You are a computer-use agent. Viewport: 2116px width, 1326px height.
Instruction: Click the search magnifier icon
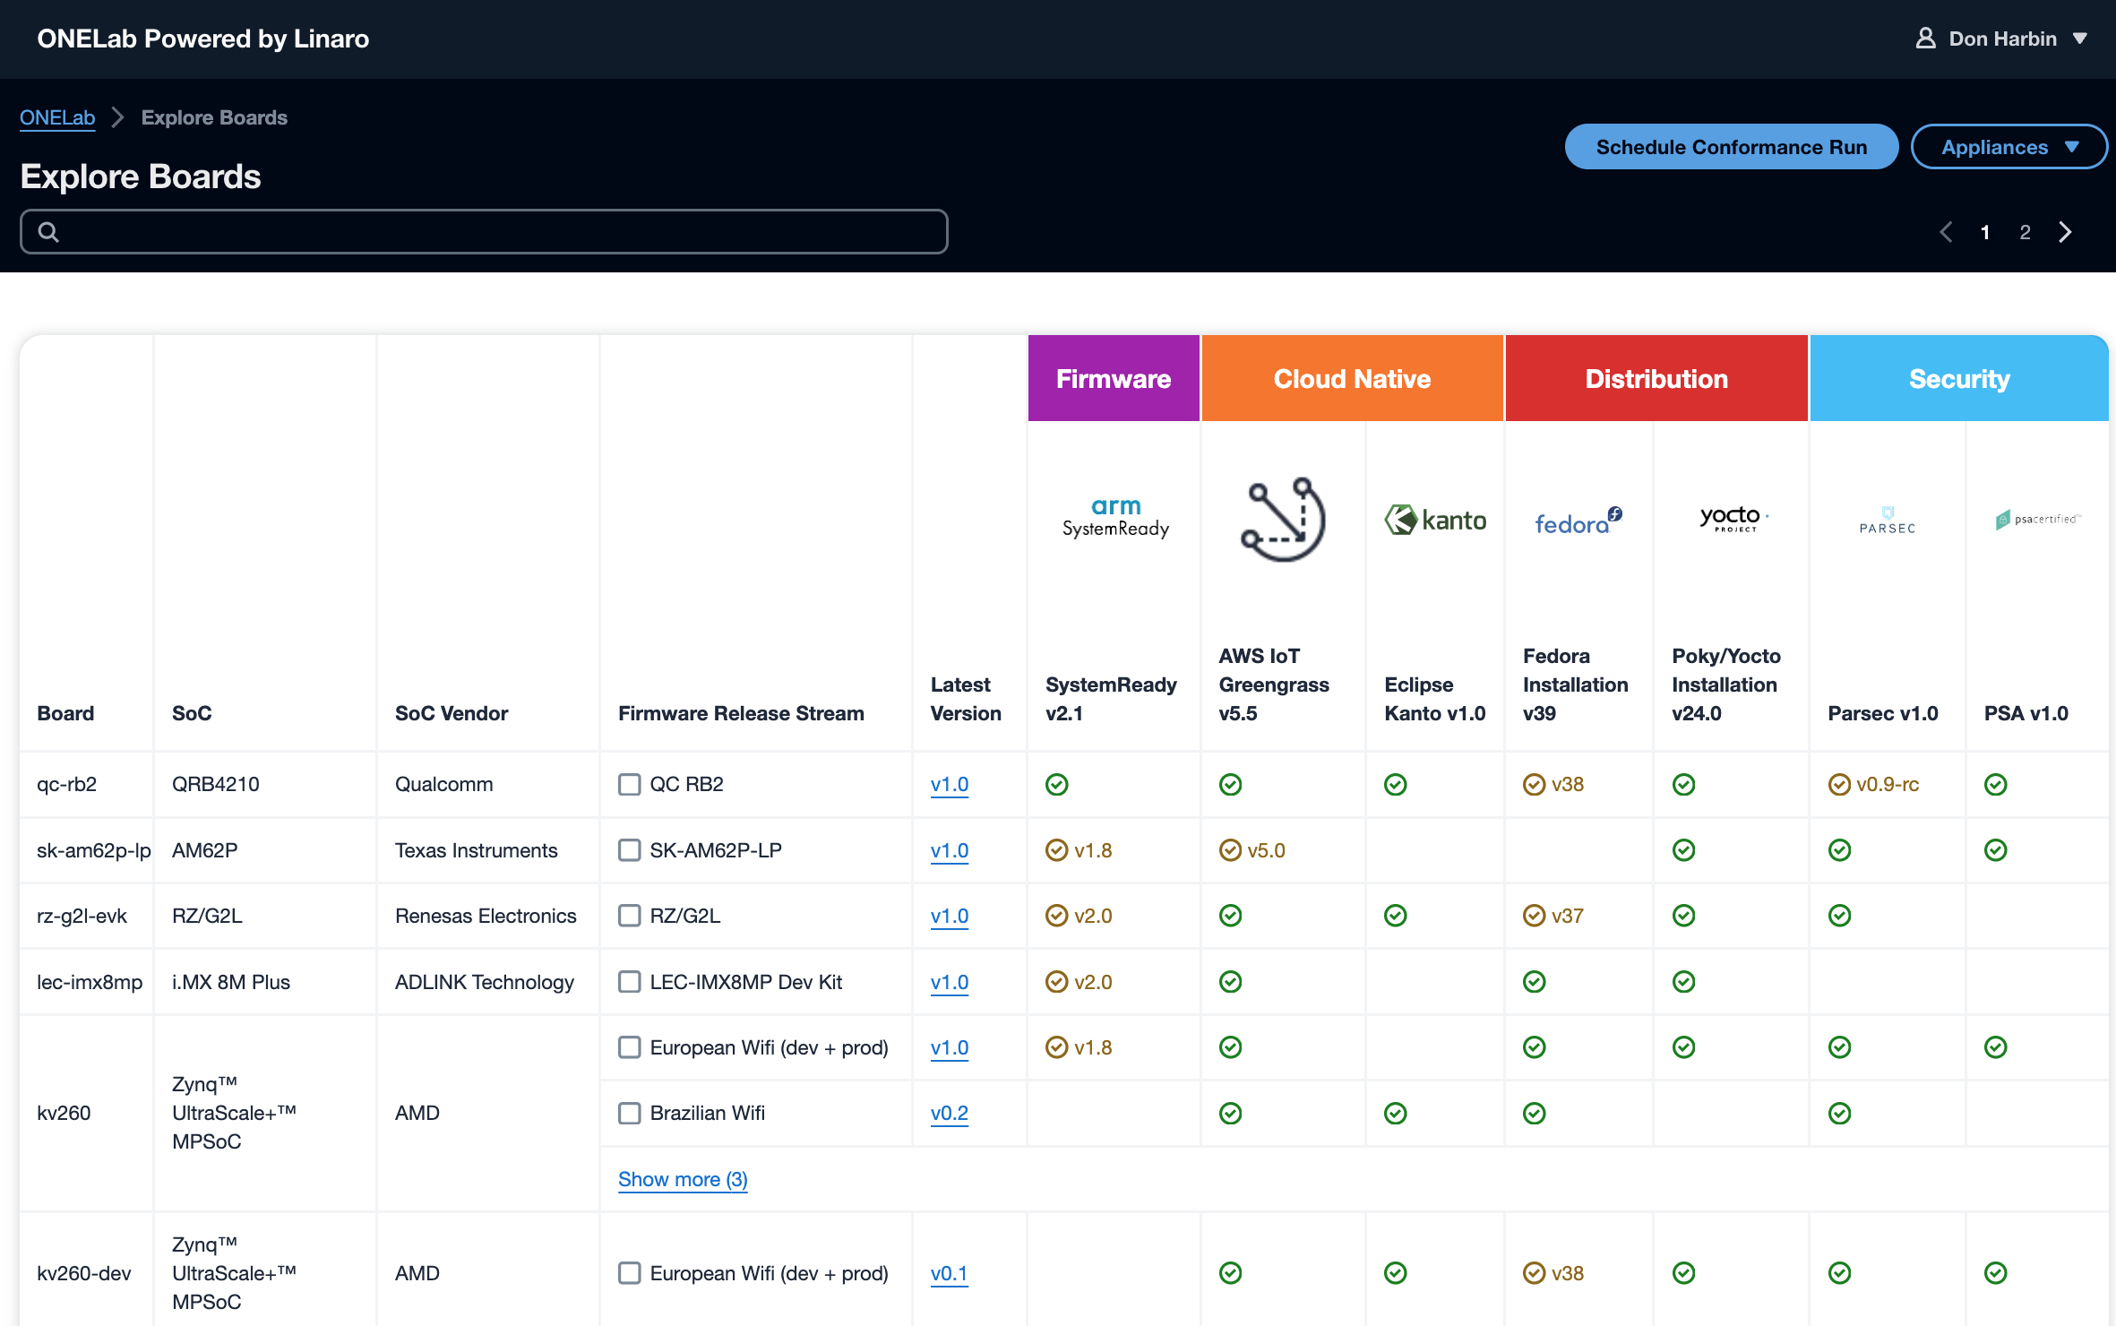(x=48, y=232)
